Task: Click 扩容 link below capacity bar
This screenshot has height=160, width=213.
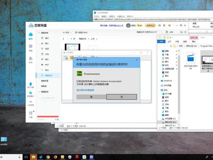Action: (57, 119)
